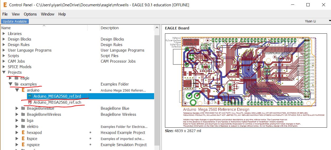Open the Window menu

coord(48,14)
